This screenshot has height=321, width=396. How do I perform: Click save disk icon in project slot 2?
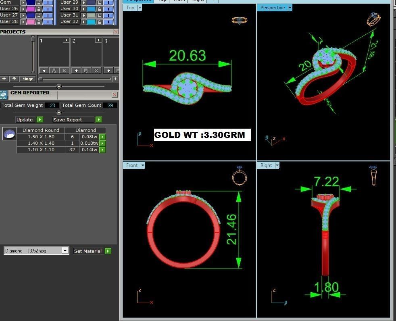[x=86, y=71]
